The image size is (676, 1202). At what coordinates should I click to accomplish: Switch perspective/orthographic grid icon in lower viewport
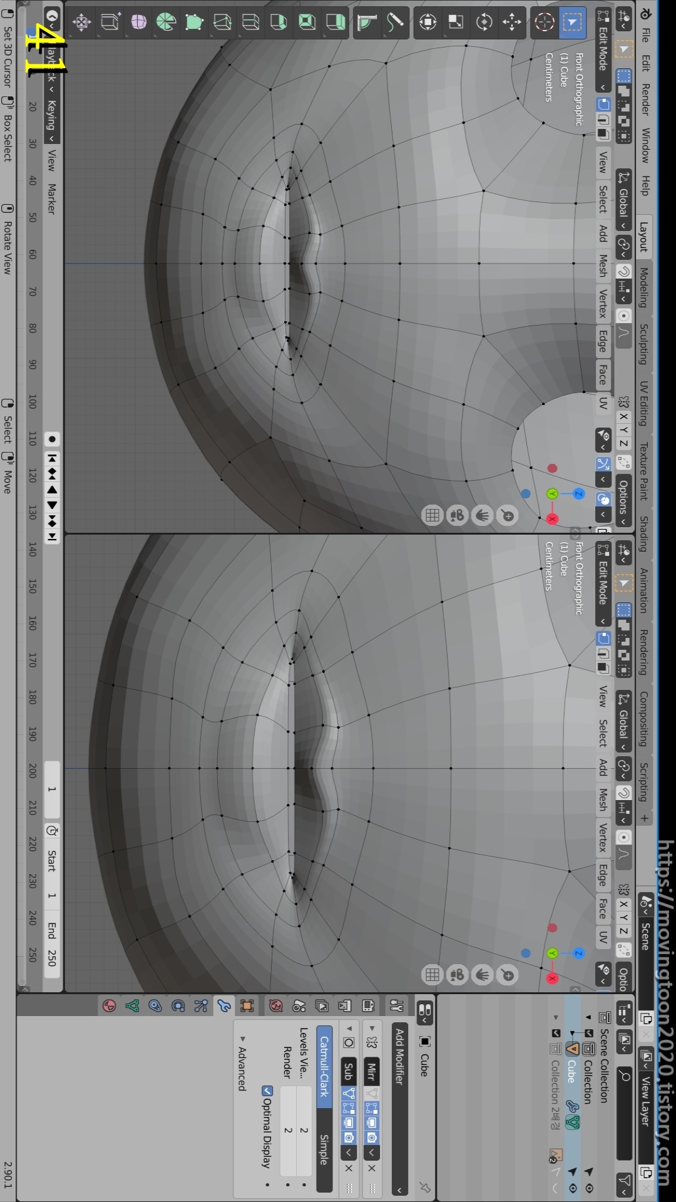pyautogui.click(x=433, y=975)
